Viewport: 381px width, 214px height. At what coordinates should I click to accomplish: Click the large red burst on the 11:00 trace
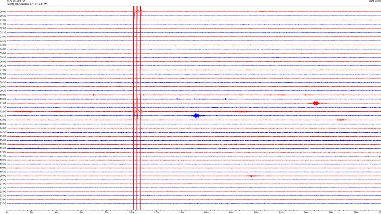pos(316,103)
